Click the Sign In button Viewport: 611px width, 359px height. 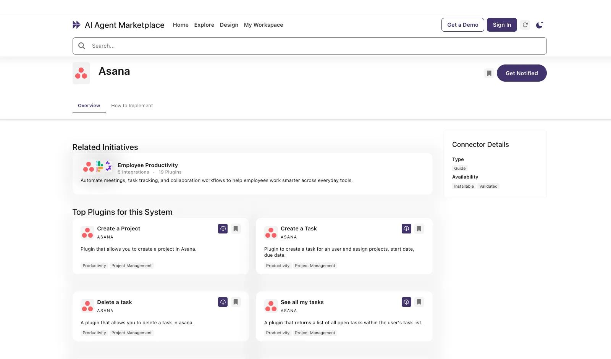coord(502,25)
